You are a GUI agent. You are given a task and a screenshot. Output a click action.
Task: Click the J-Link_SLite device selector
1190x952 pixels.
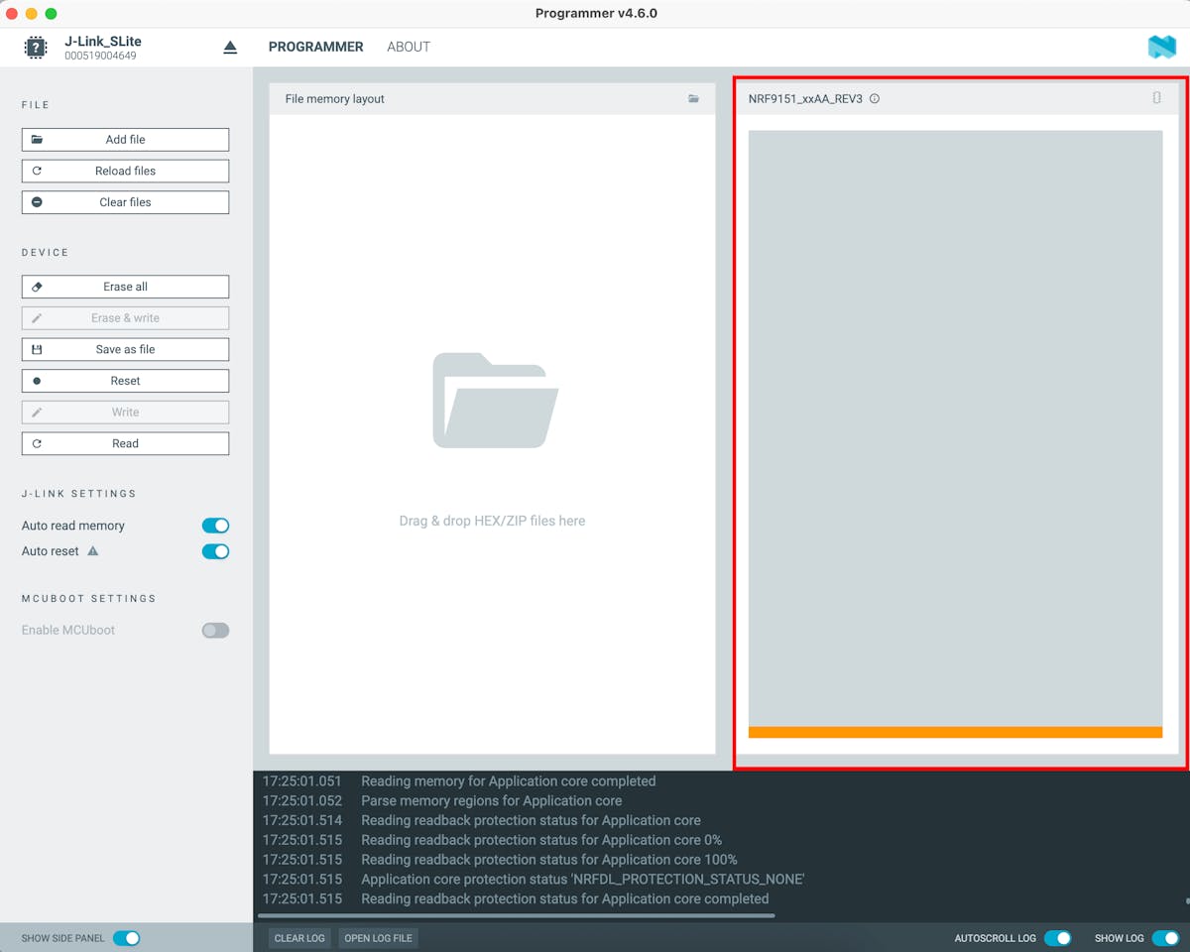click(129, 48)
